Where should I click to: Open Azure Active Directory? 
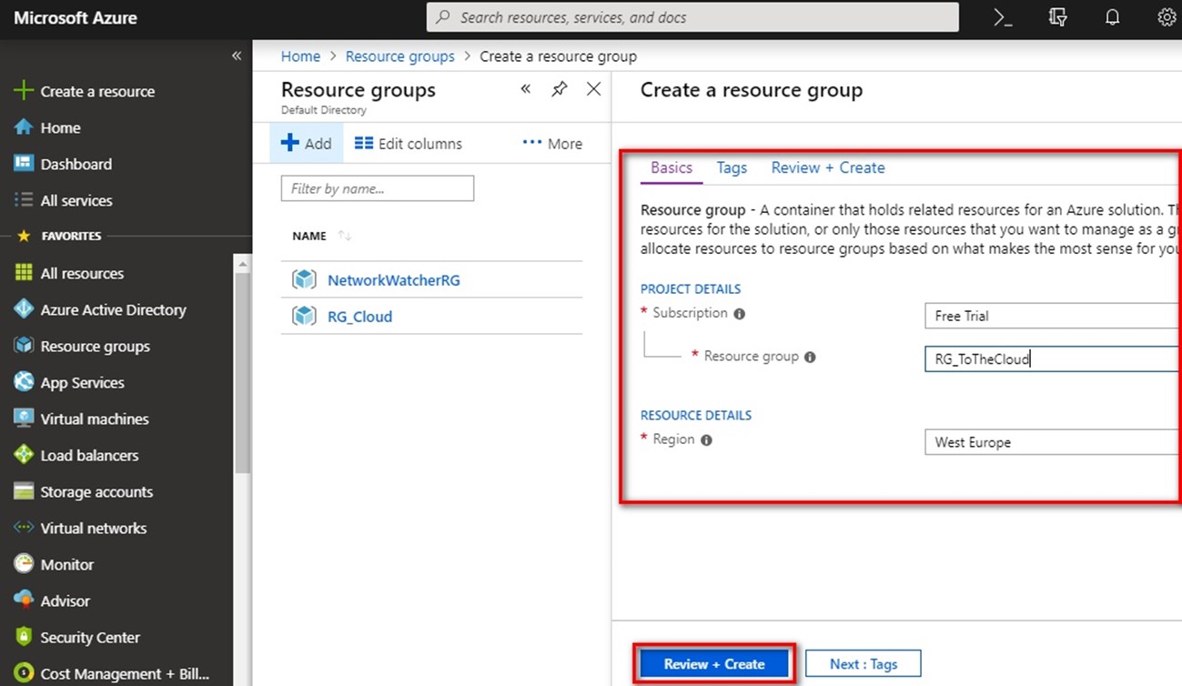113,309
